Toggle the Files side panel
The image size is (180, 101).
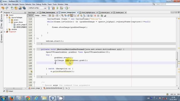tap(1, 26)
